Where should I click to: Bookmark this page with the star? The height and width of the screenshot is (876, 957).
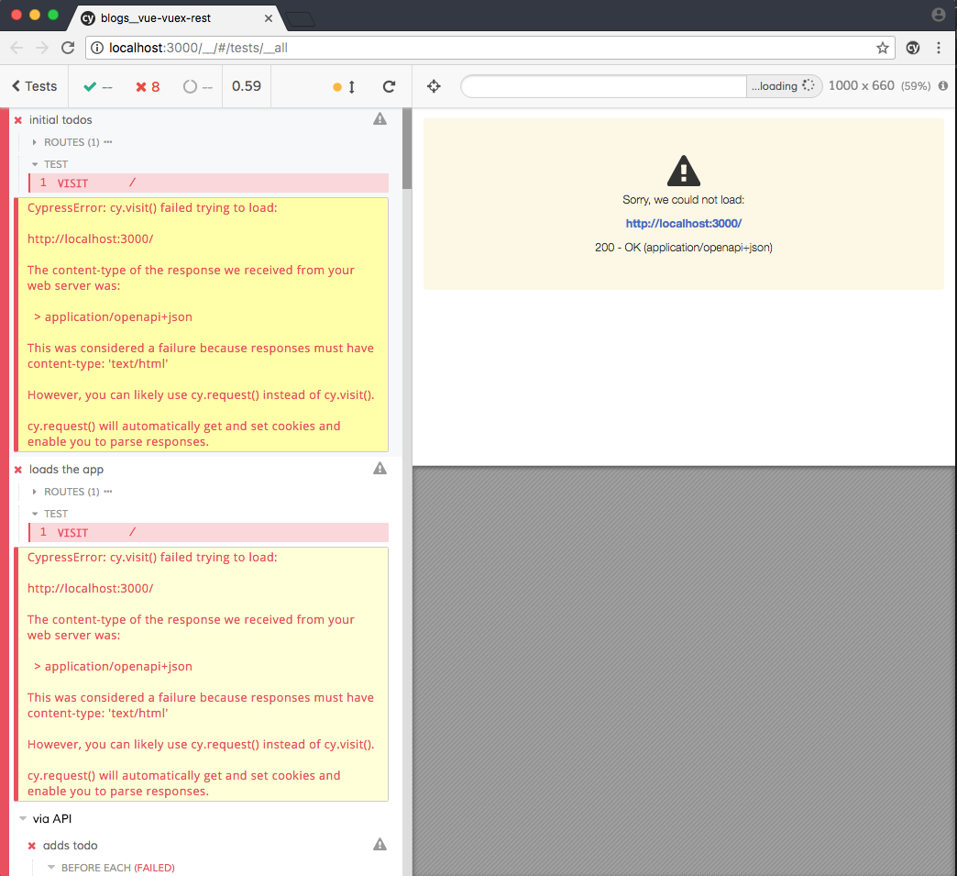pos(882,48)
